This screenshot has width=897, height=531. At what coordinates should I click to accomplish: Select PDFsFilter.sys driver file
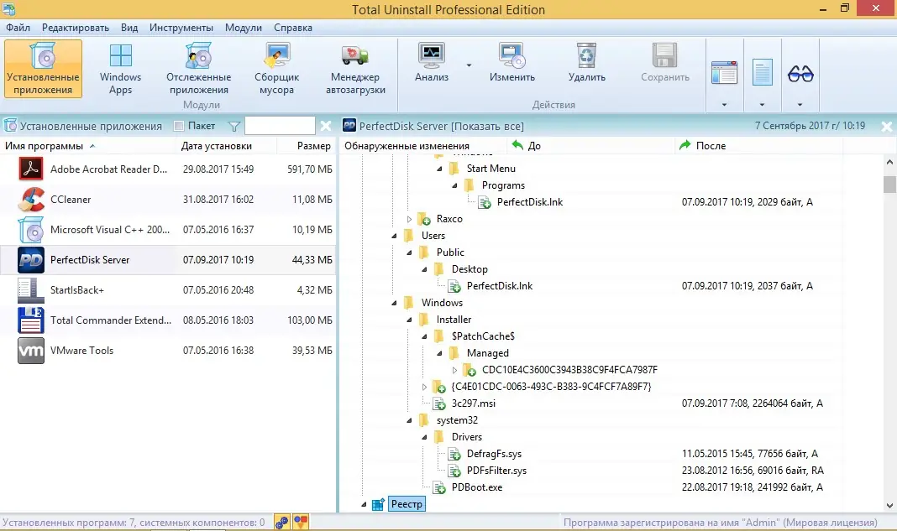(496, 471)
